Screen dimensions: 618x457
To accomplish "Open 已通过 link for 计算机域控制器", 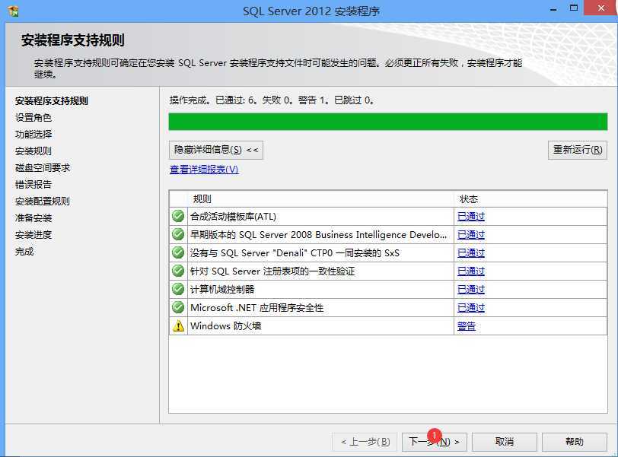I will click(x=471, y=289).
